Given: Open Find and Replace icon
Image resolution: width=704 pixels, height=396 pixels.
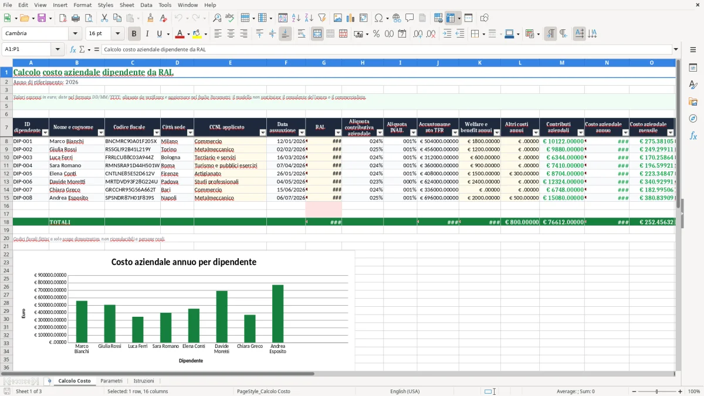Looking at the screenshot, I should point(217,18).
